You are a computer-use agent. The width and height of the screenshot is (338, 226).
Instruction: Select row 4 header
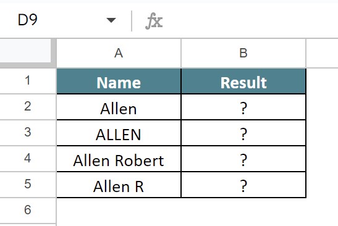tap(28, 158)
